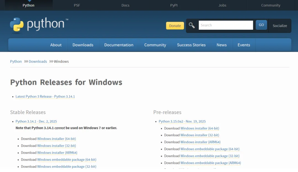Open the Python 3.15.0a2 Nov. 19, 2025 link

[x=182, y=121]
